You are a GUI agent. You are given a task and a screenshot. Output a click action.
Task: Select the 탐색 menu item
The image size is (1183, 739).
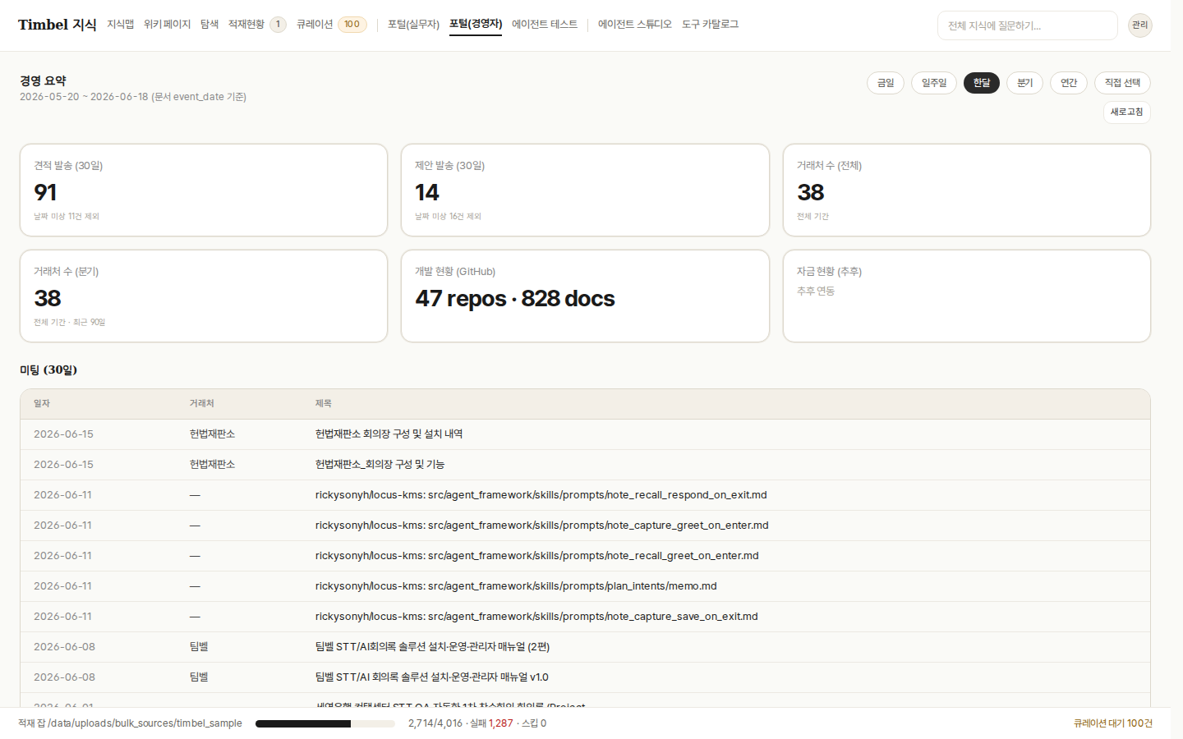click(x=209, y=25)
